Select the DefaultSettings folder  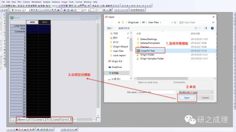(148, 39)
